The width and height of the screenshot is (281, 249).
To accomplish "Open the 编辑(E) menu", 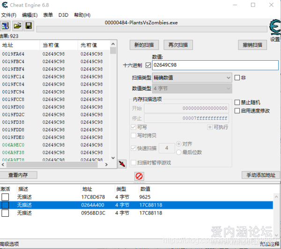I will (30, 15).
